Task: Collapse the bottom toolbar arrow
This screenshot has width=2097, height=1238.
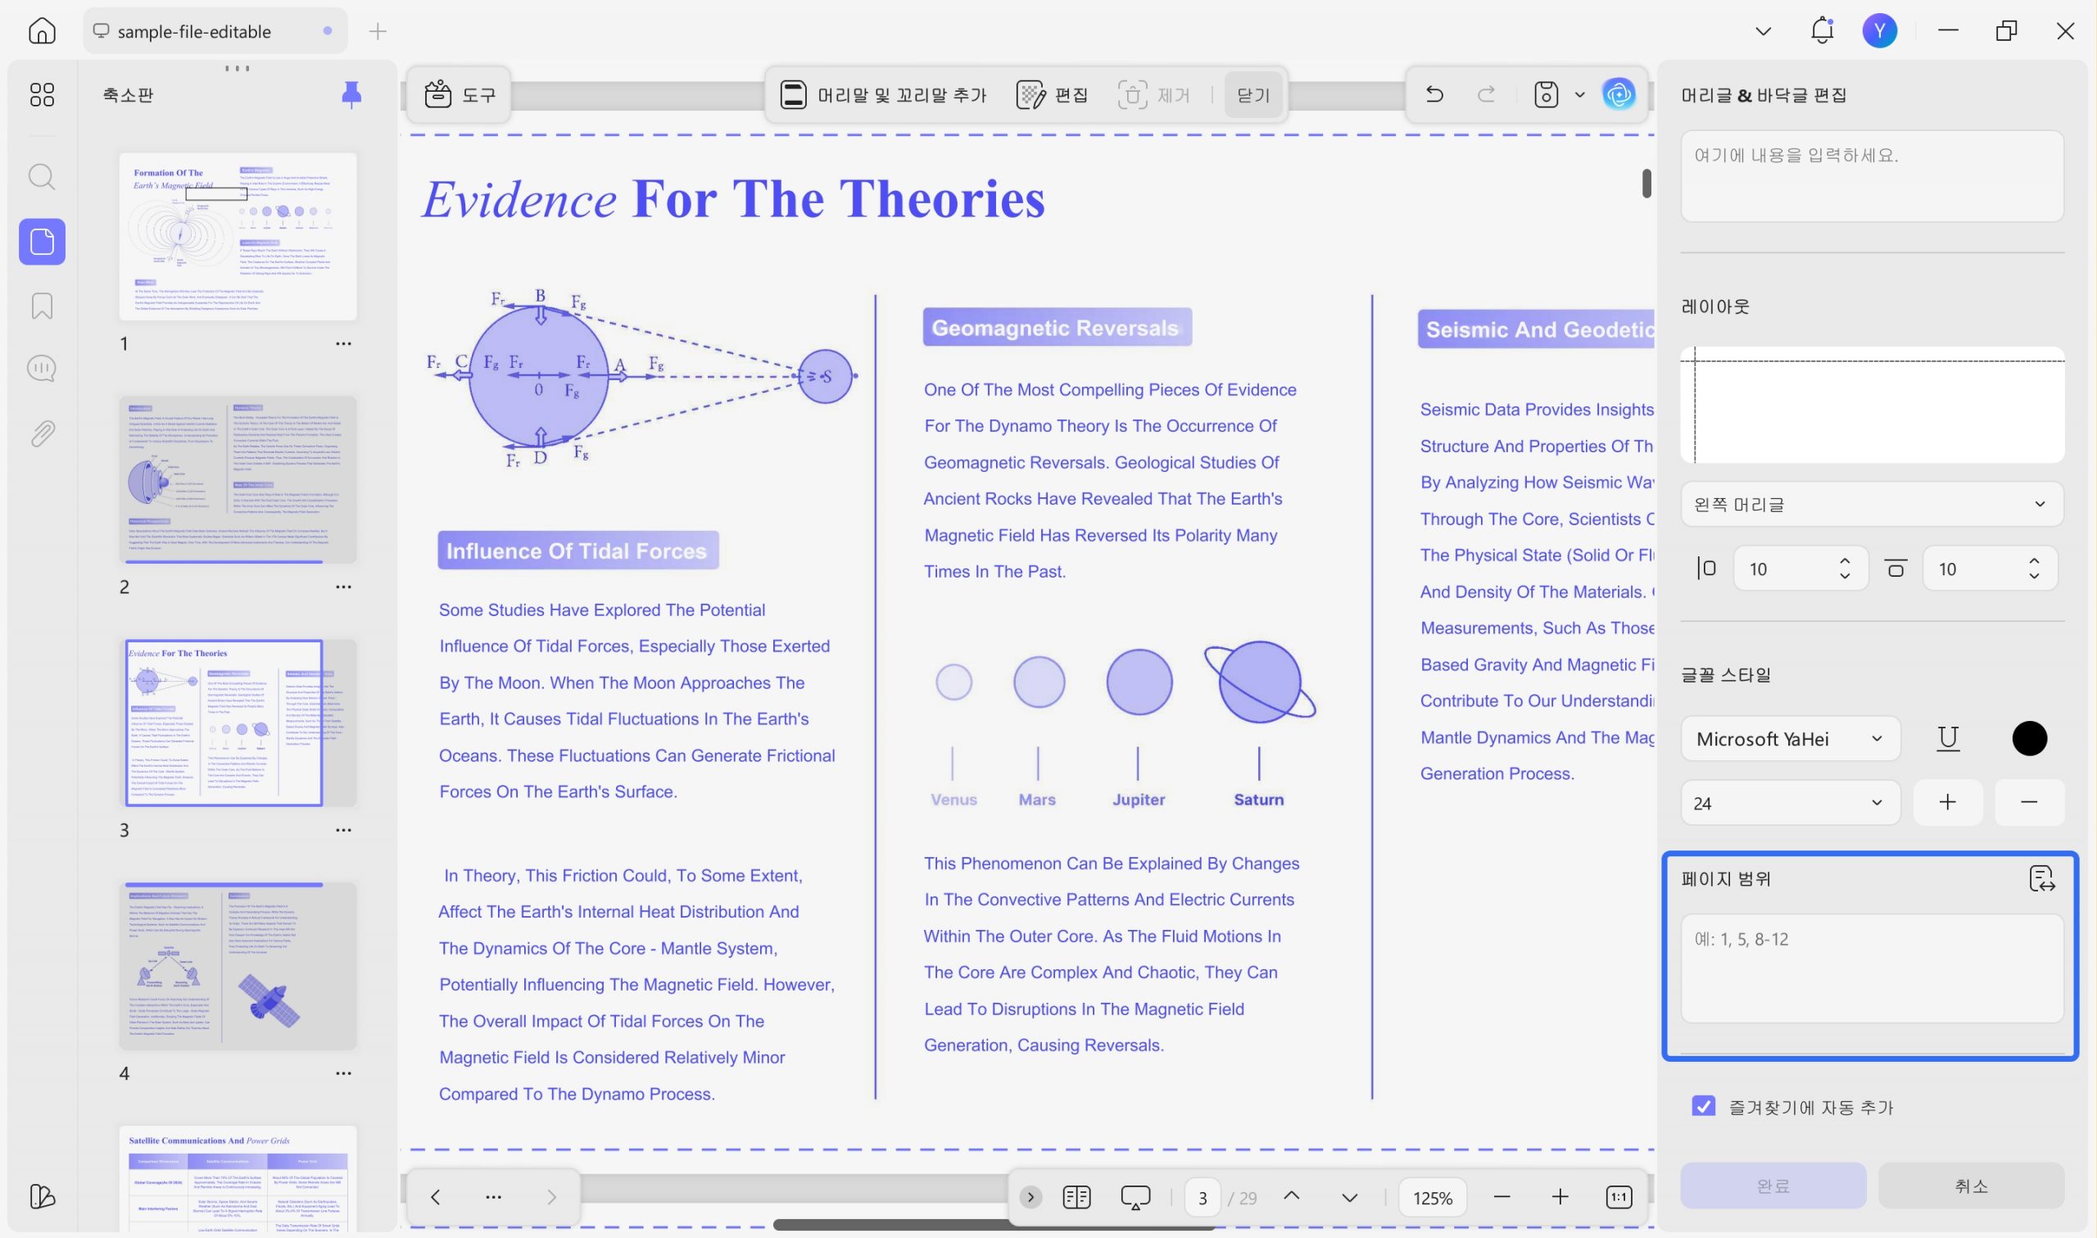Action: pos(1030,1197)
